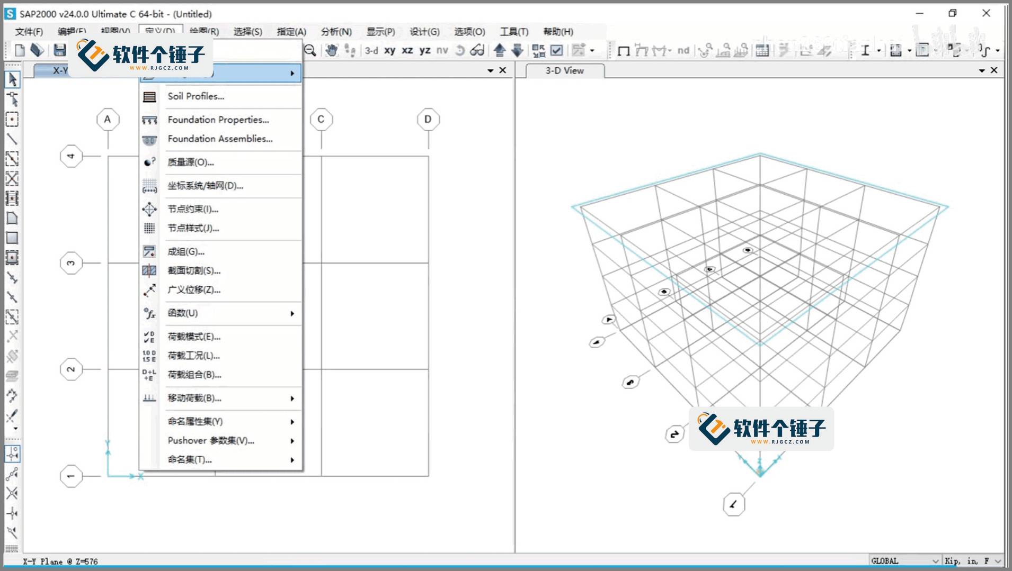Viewport: 1012px width, 571px height.
Task: Expand the 命名属性集(Y) submenu
Action: (x=221, y=422)
